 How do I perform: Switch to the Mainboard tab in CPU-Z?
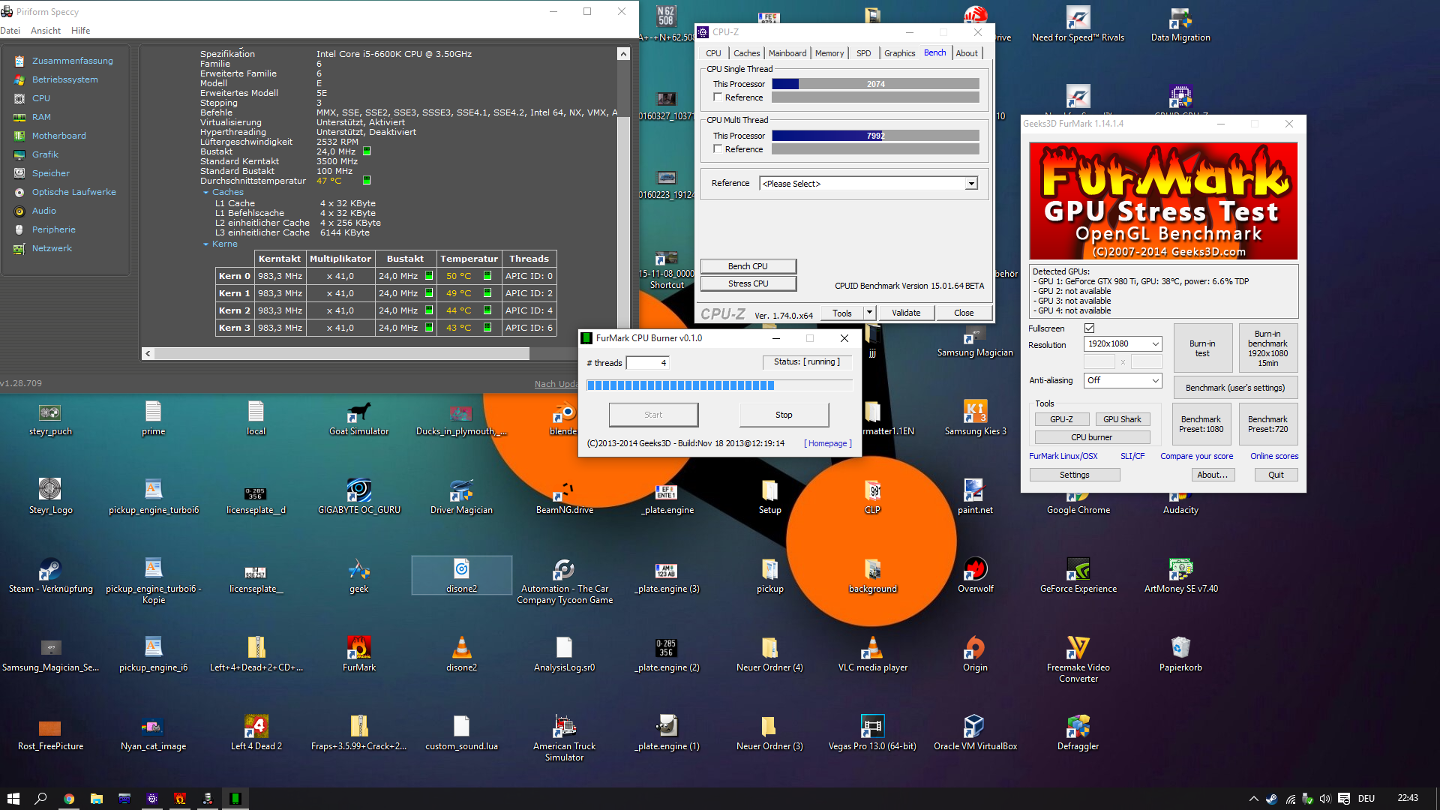click(787, 53)
